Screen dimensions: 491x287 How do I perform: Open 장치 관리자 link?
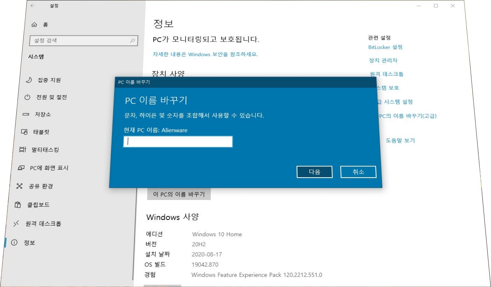(383, 61)
